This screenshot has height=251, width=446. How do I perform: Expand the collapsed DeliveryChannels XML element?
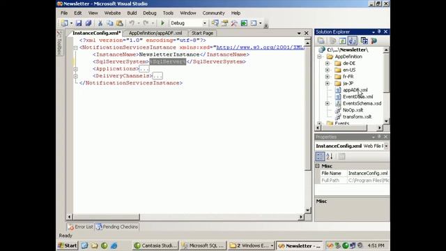tap(76, 76)
